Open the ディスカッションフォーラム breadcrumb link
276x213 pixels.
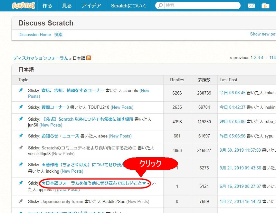click(41, 58)
